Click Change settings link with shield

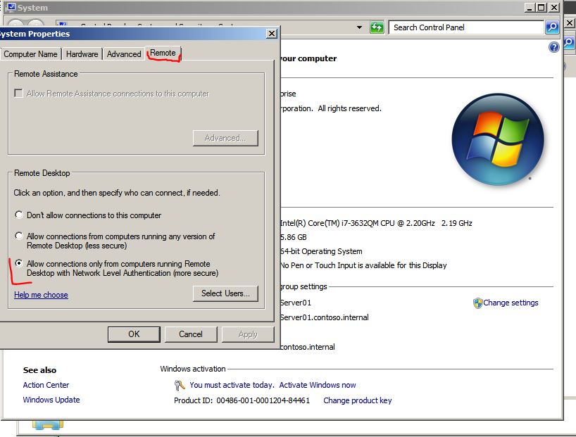tap(511, 303)
